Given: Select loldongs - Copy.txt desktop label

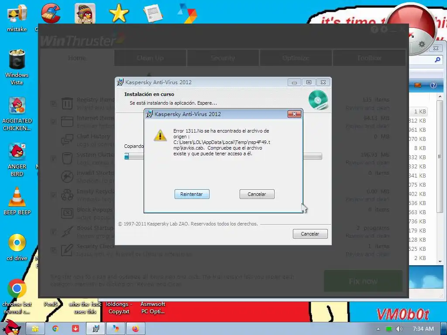Looking at the screenshot, I should (119, 308).
